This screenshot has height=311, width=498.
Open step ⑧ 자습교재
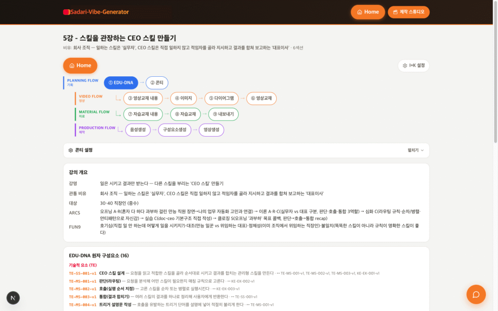185,114
